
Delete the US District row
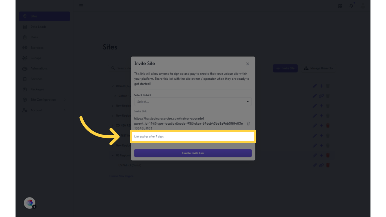(328, 165)
